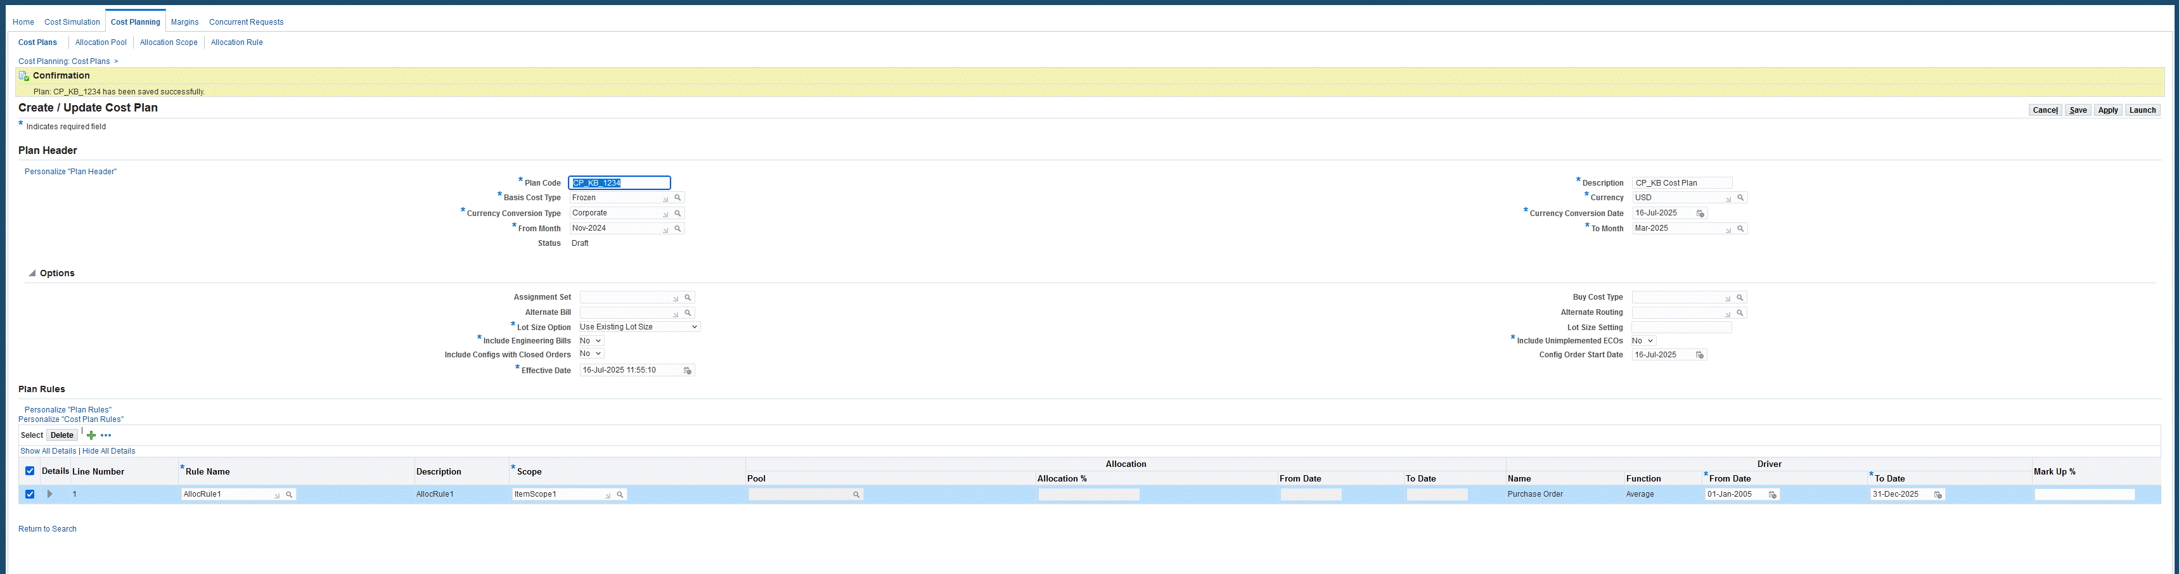The width and height of the screenshot is (2179, 574).
Task: Toggle the select-all checkbox in Plan Rules header
Action: (x=30, y=471)
